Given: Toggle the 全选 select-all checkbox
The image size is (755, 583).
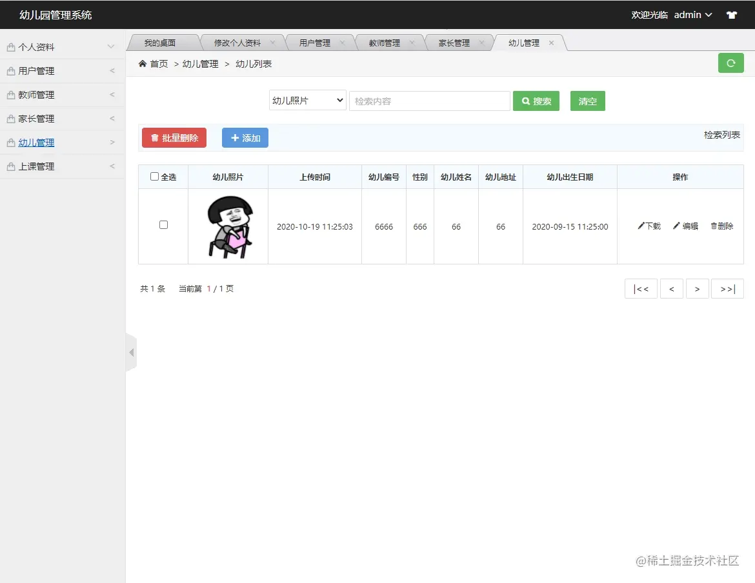Looking at the screenshot, I should point(154,176).
